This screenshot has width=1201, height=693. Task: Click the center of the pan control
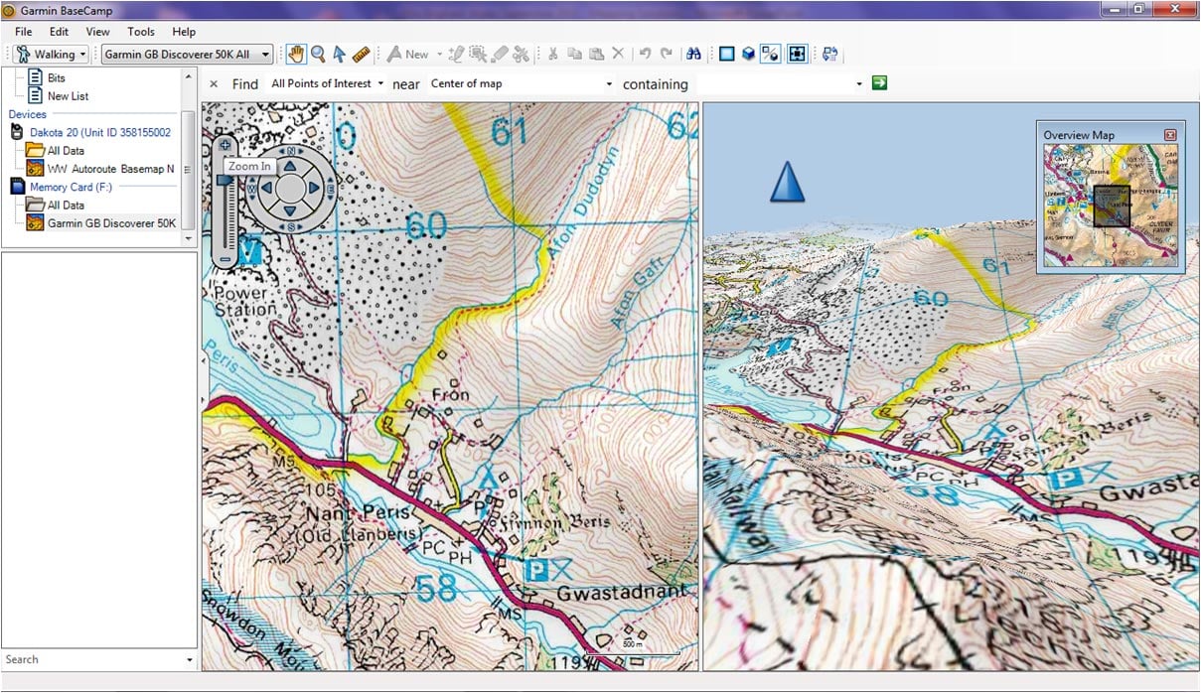[x=290, y=187]
